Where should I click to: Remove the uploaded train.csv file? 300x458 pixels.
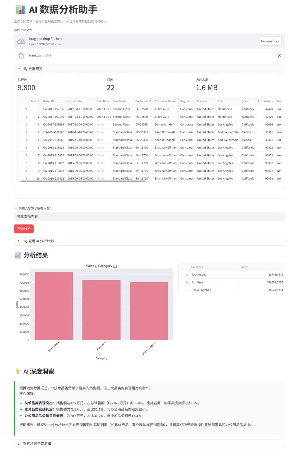point(279,56)
